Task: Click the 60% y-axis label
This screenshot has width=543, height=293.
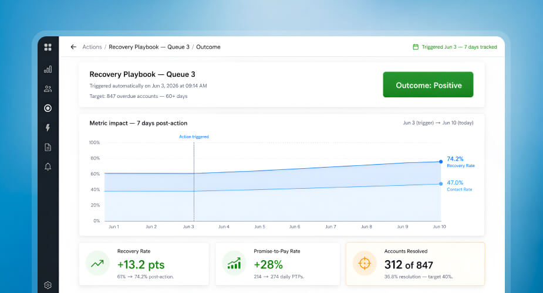Action: tap(95, 174)
